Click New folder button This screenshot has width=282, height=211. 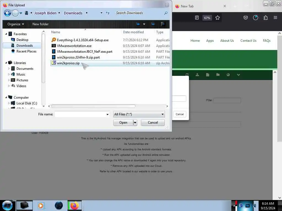pos(40,24)
